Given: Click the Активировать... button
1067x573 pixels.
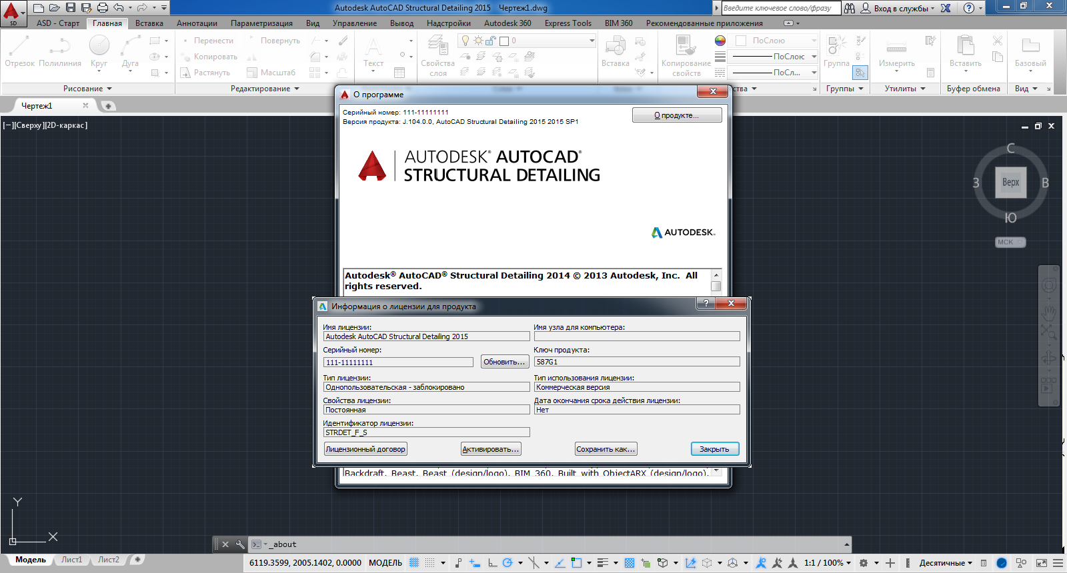Looking at the screenshot, I should pos(491,449).
